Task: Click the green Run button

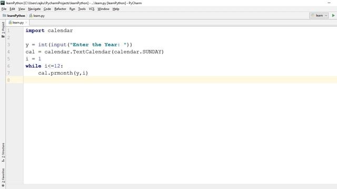Action: (x=333, y=15)
